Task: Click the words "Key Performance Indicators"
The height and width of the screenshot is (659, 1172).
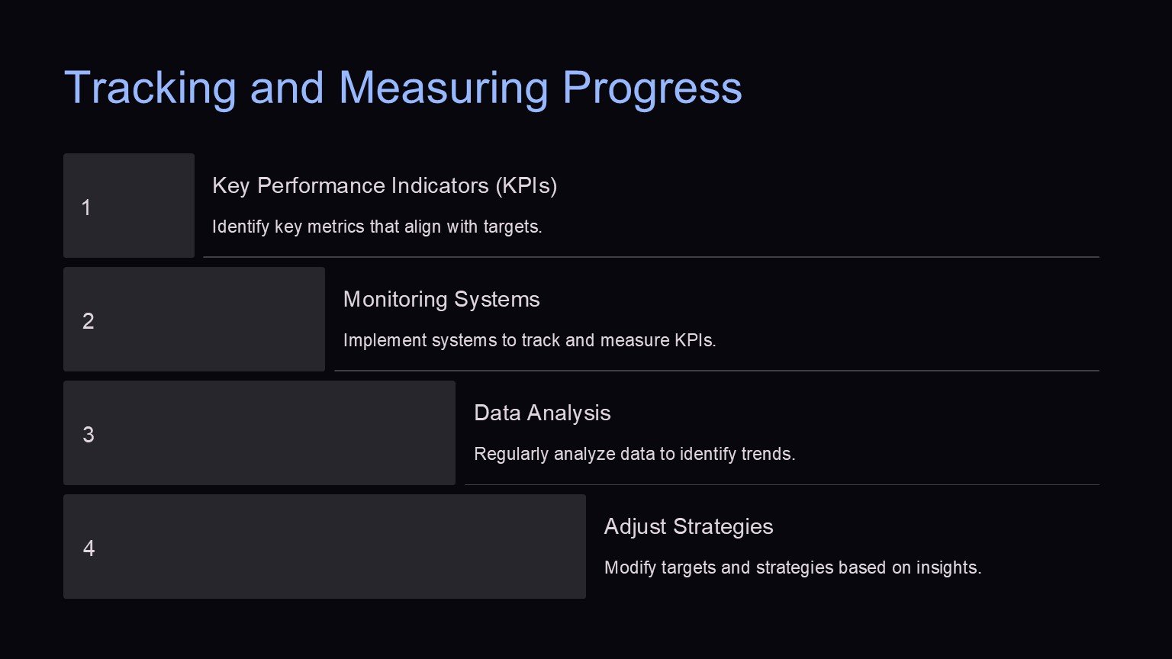Action: tap(351, 185)
